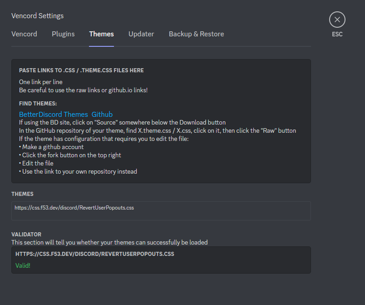Click 'In the GitHub repository of your theme' line

click(x=158, y=131)
